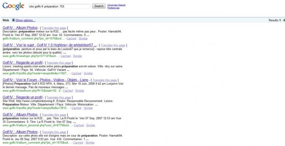This screenshot has width=285, height=146.
Task: Open Regarde un profil result for u=7607
Action: (x=22, y=63)
